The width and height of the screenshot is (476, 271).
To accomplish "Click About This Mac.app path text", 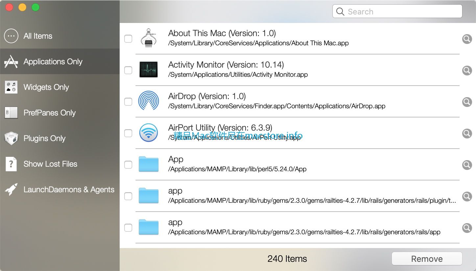I will (x=258, y=43).
